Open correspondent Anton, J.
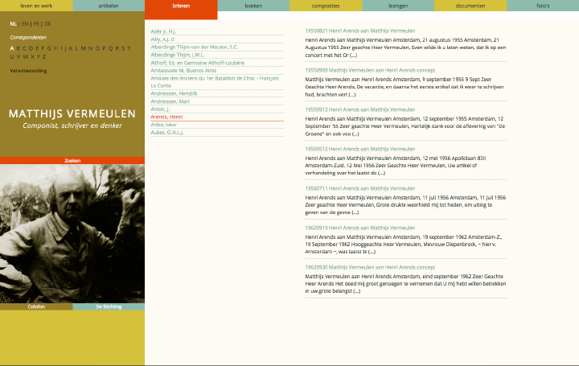Screen dimensions: 579x366 pos(160,109)
